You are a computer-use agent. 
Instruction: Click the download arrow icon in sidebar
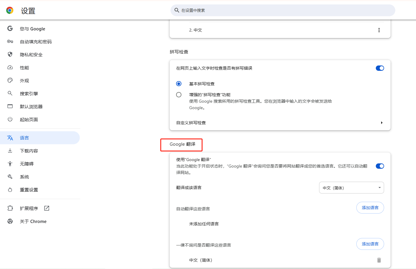(x=10, y=151)
